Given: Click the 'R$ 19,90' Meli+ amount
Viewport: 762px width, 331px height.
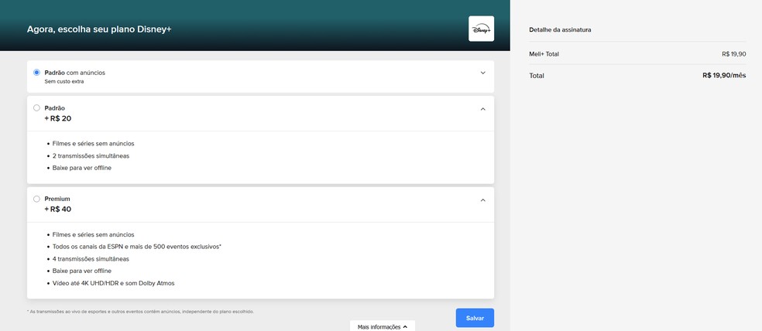Looking at the screenshot, I should point(734,54).
